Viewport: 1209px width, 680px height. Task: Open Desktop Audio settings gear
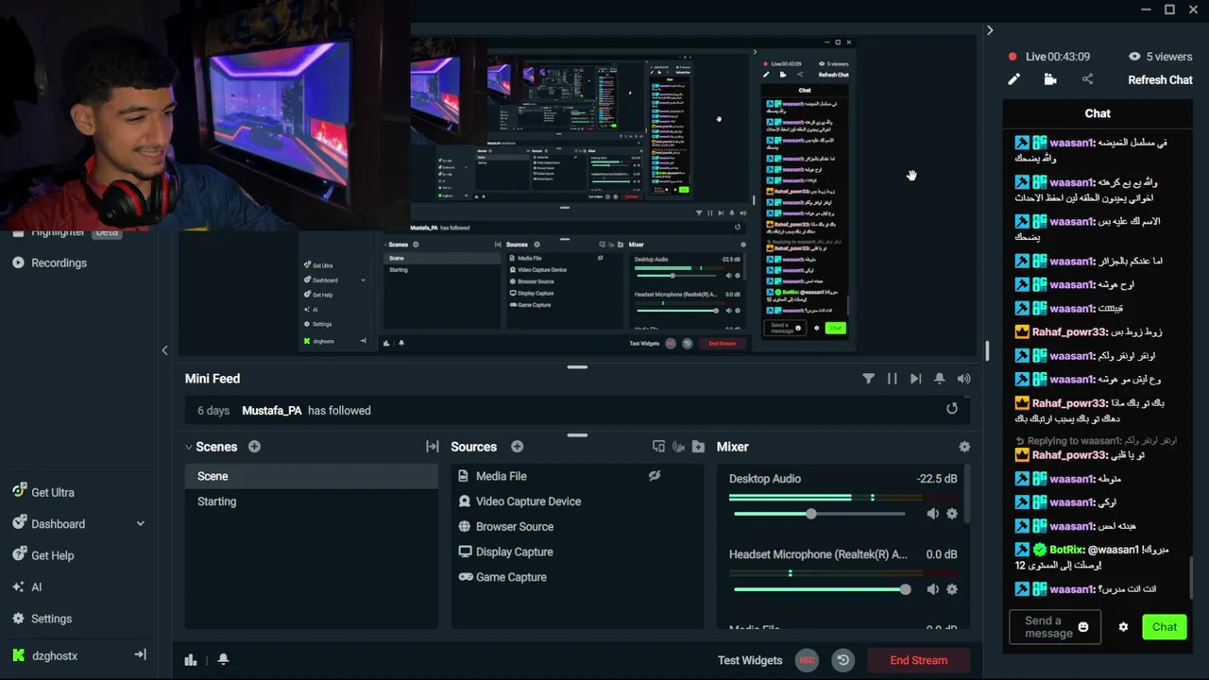click(x=952, y=514)
